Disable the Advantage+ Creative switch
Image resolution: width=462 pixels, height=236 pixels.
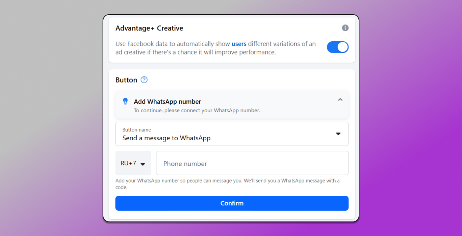pyautogui.click(x=338, y=47)
